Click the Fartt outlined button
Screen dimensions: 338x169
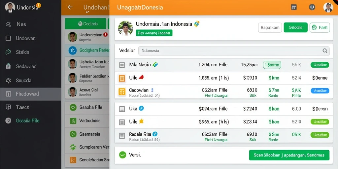pyautogui.click(x=320, y=28)
